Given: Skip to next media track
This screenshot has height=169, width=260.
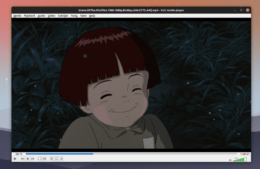Looking at the screenshot, I should [x=32, y=159].
